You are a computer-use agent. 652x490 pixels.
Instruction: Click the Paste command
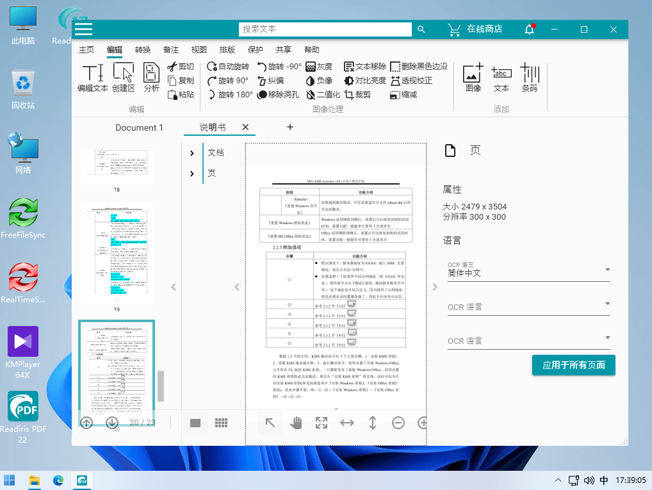181,95
